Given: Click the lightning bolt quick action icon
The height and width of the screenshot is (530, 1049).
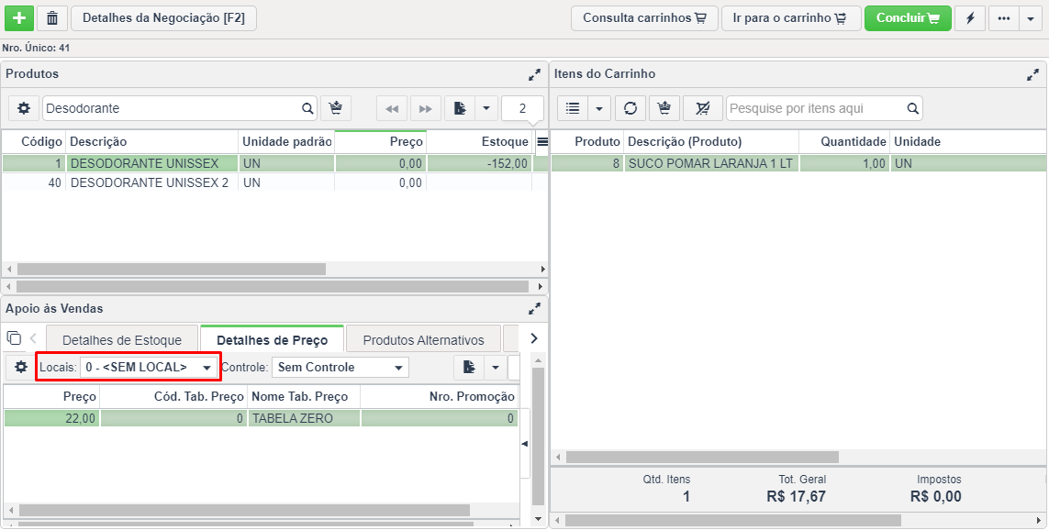Looking at the screenshot, I should click(x=970, y=18).
